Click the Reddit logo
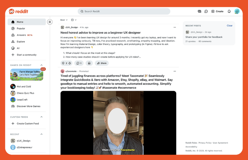The height and width of the screenshot is (160, 248). pos(18,11)
